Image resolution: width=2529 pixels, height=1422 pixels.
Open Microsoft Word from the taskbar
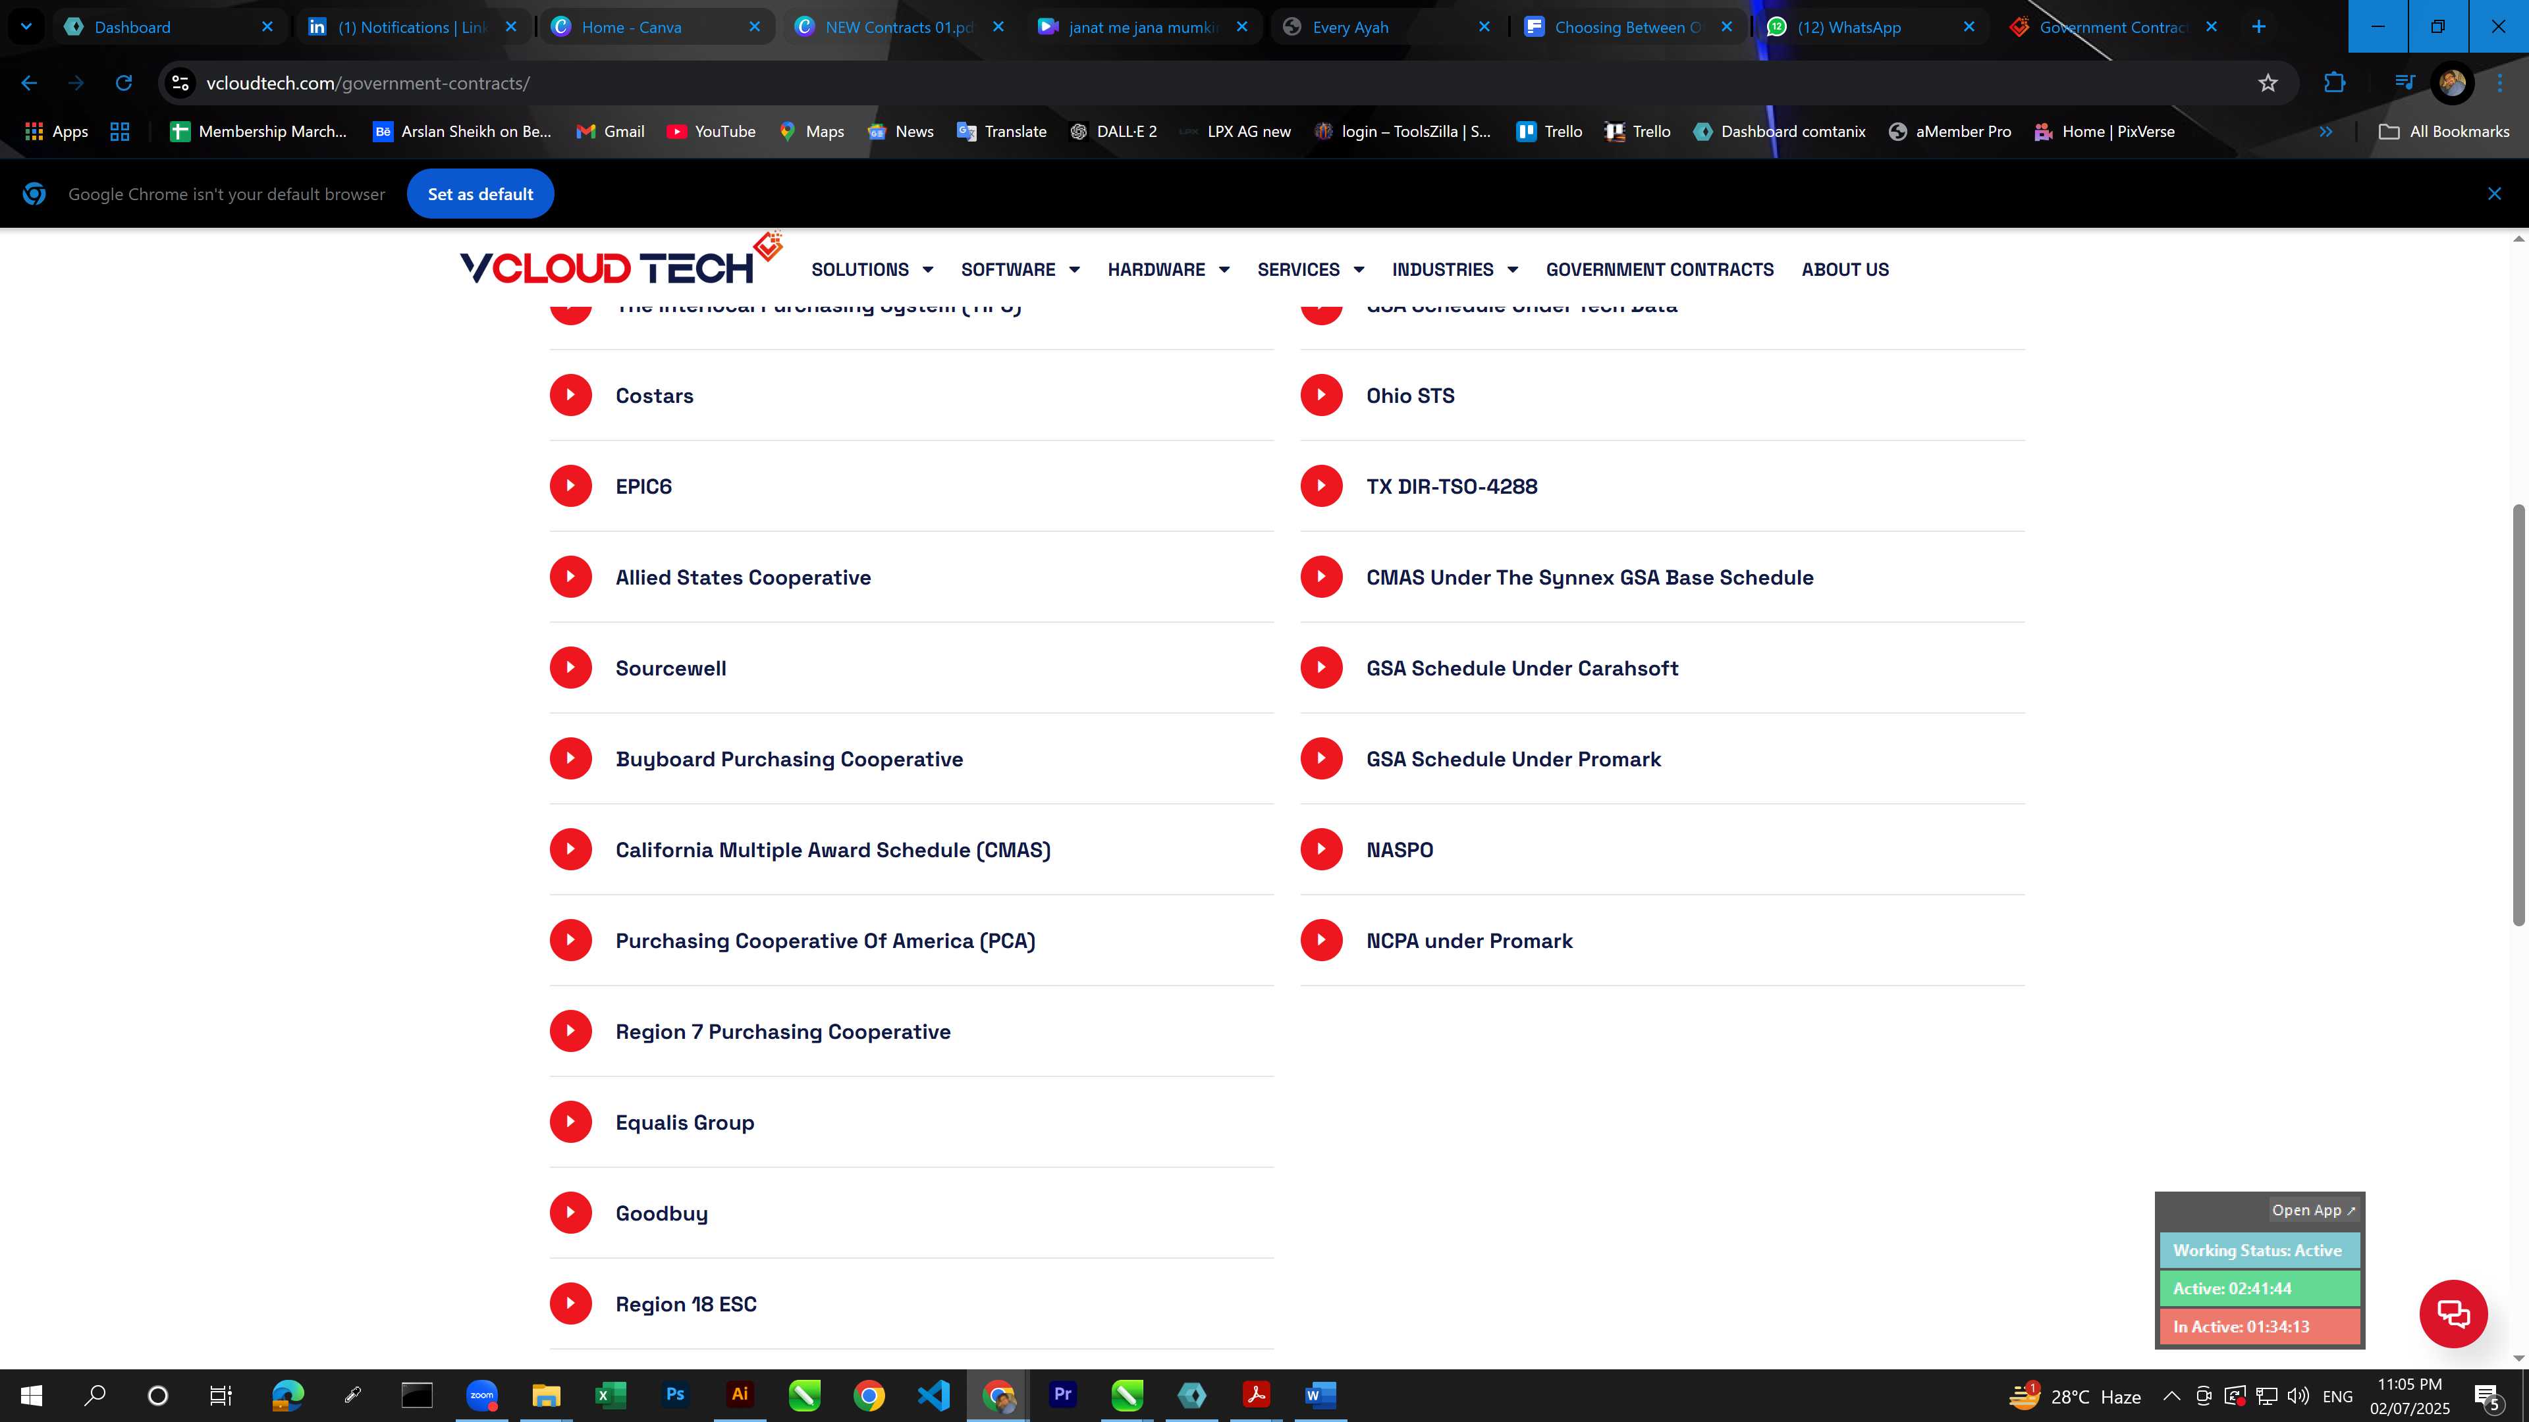[1320, 1394]
